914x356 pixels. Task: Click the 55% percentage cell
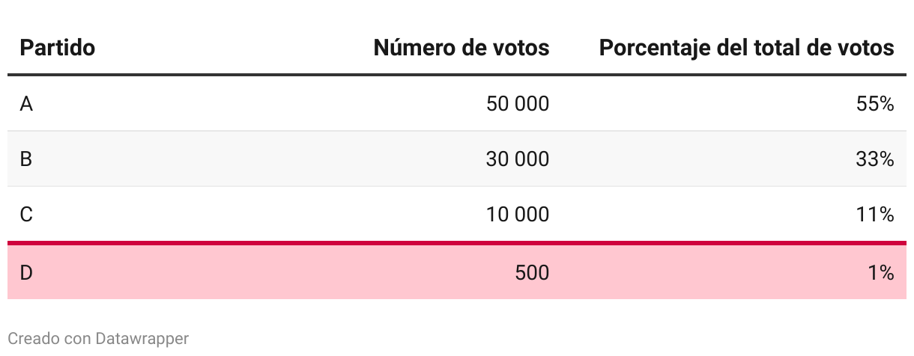[875, 104]
